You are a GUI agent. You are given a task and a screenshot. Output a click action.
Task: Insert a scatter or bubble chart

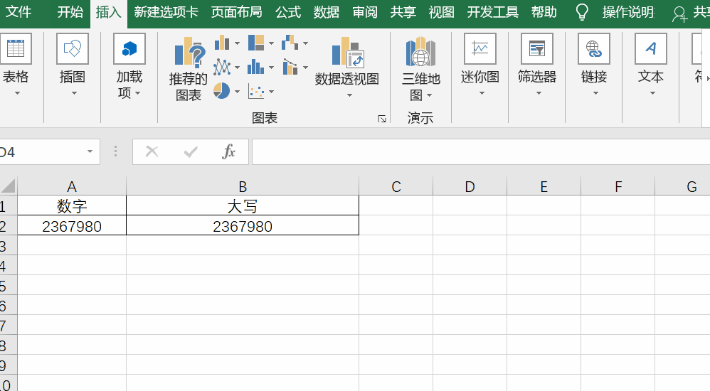pos(256,92)
